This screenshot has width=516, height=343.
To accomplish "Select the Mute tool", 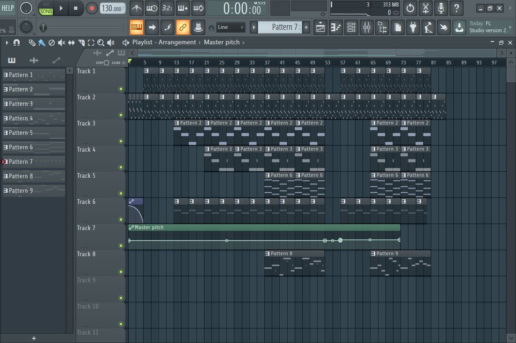I will (62, 42).
